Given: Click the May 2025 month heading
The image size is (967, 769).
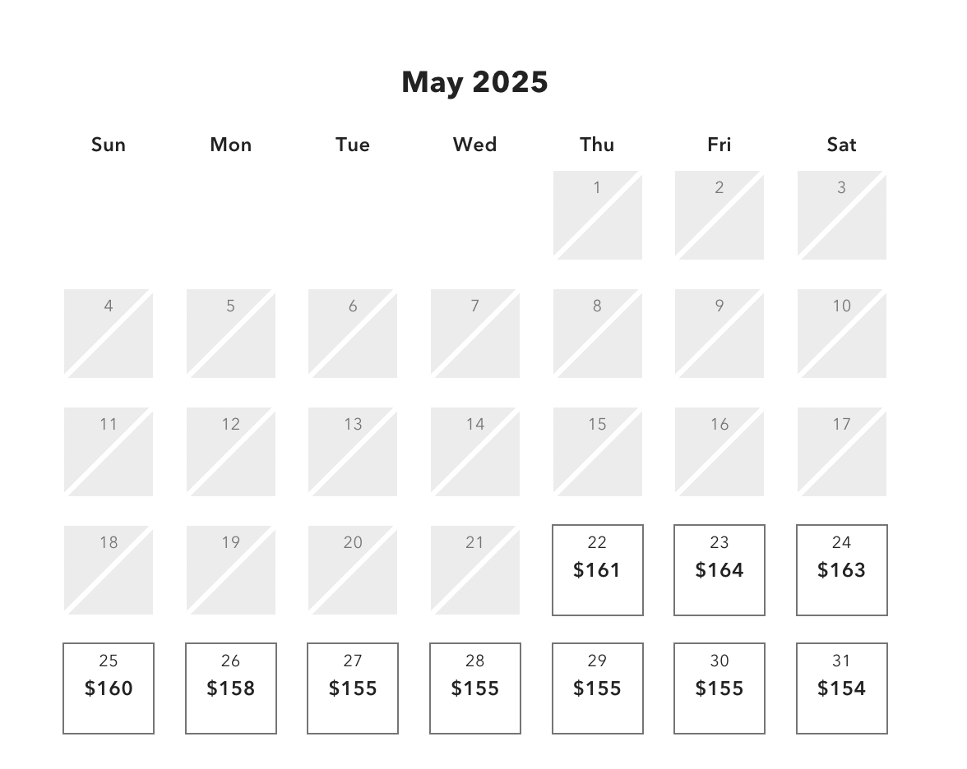Looking at the screenshot, I should tap(474, 82).
